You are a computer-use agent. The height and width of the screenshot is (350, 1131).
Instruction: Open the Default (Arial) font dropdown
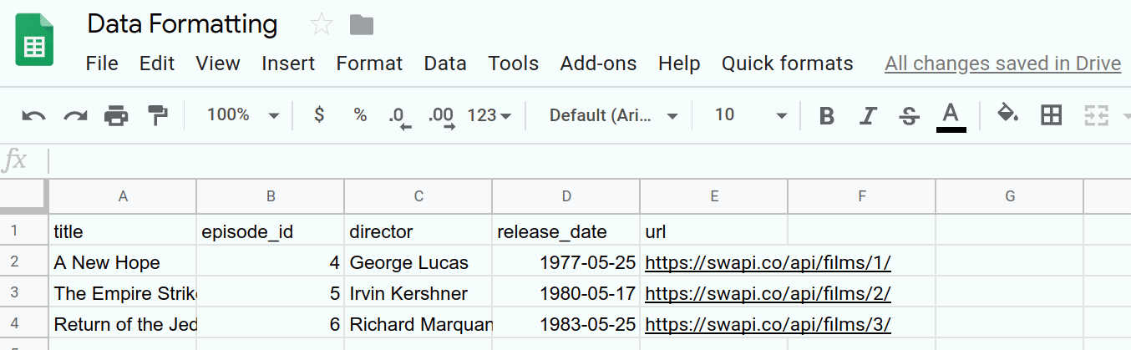613,115
